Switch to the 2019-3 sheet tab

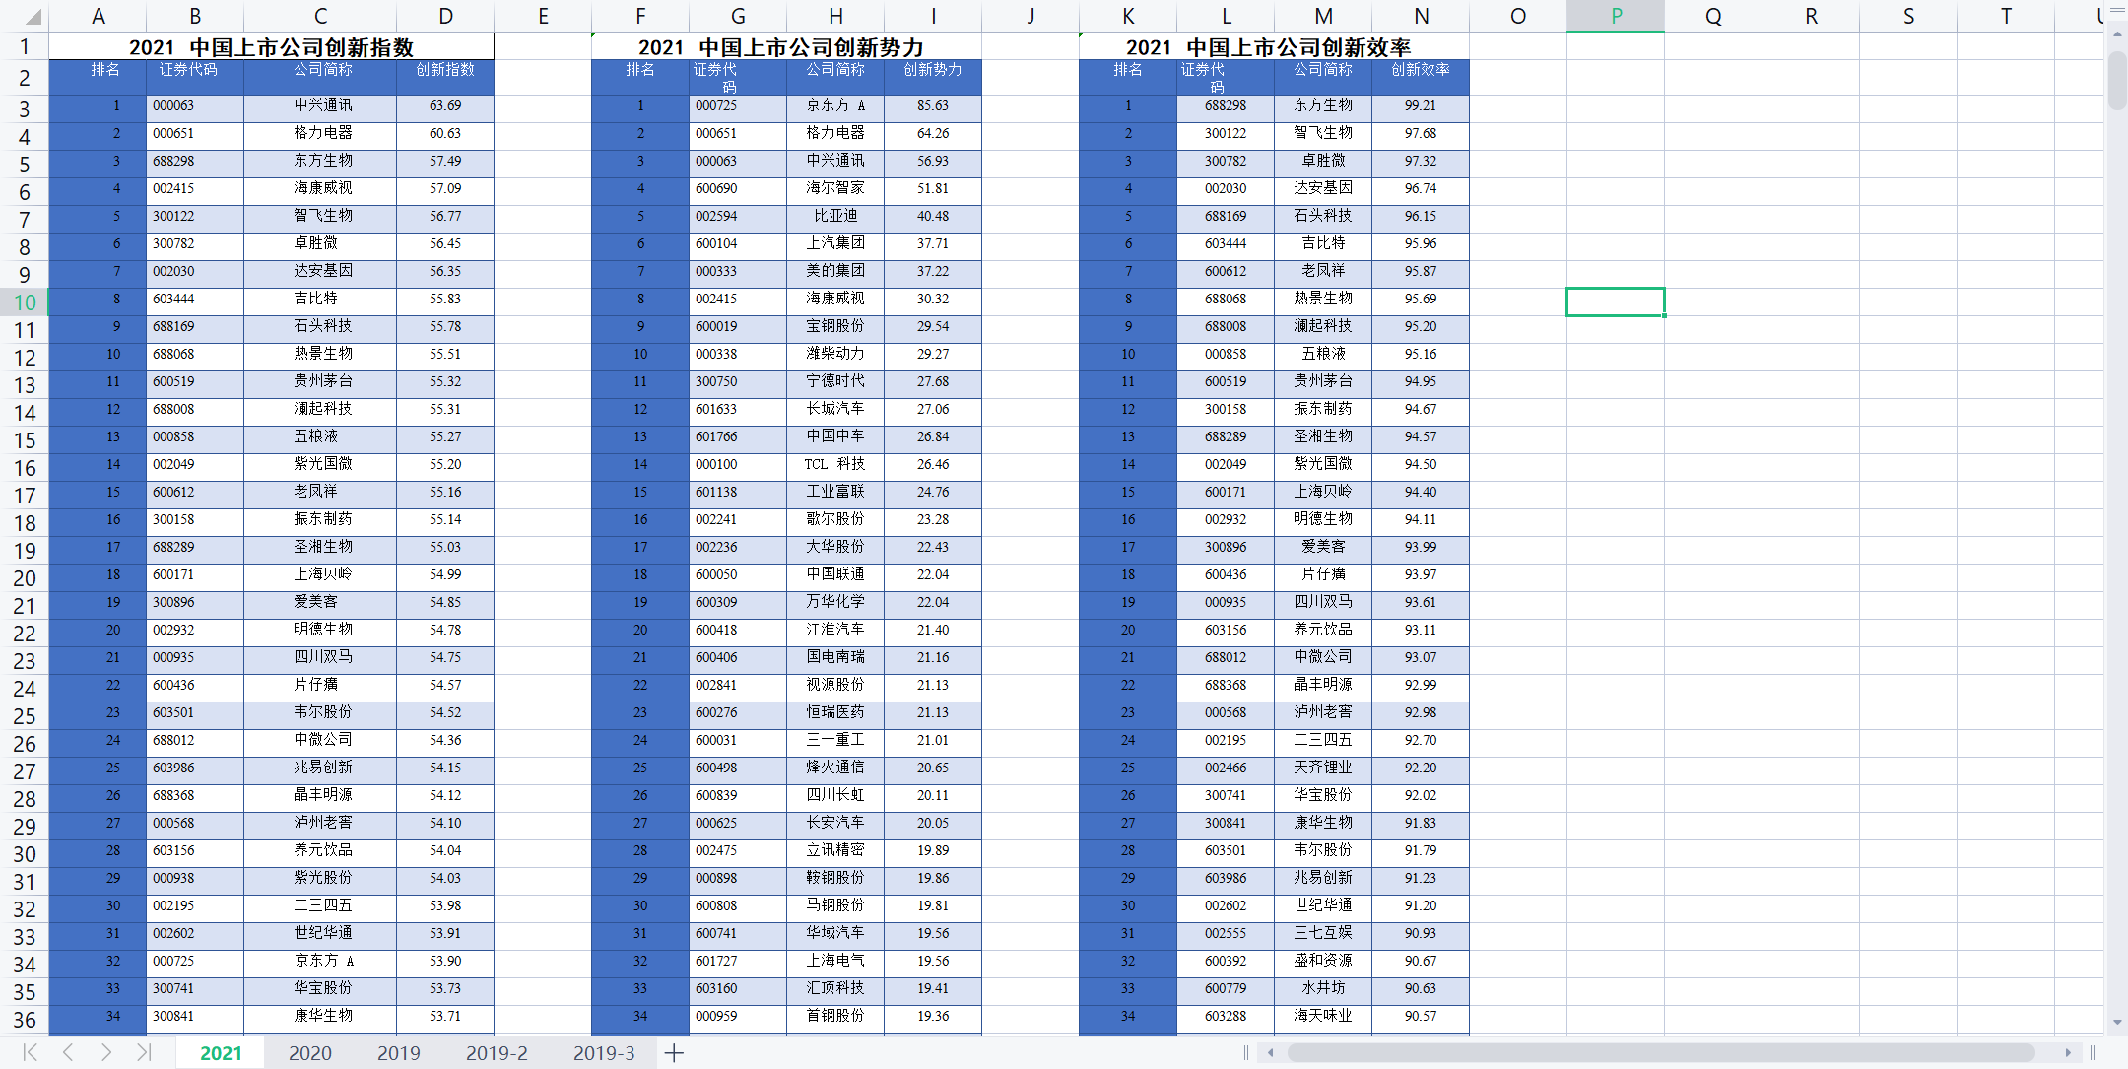[x=604, y=1053]
